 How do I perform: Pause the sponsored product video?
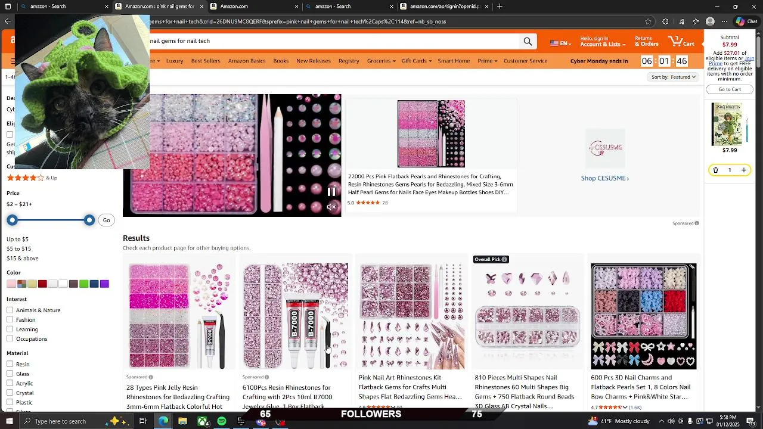pyautogui.click(x=331, y=192)
